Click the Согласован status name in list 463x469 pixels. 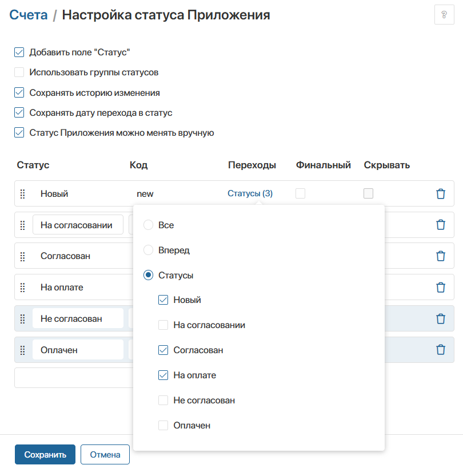pos(65,256)
